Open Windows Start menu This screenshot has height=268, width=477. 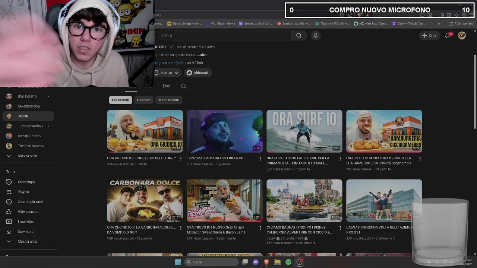click(x=178, y=262)
